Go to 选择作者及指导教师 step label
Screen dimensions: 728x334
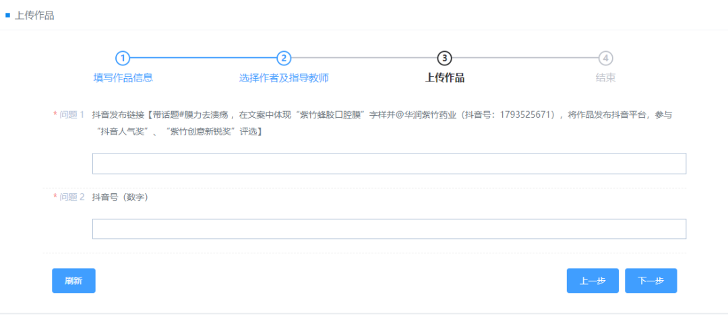(284, 78)
